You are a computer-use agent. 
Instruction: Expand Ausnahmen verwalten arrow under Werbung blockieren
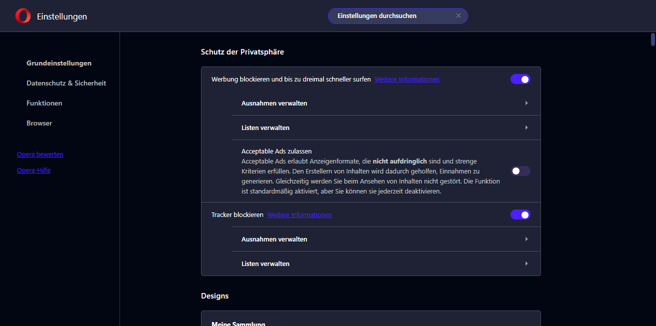pos(526,103)
